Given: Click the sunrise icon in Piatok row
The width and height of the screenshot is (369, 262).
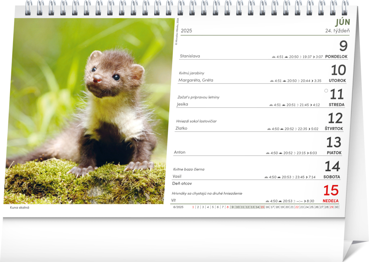Looking at the screenshot, I should click(268, 153).
